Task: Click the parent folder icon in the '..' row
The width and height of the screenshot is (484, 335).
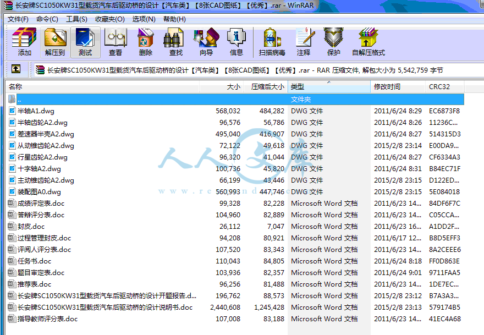Action: pos(12,99)
